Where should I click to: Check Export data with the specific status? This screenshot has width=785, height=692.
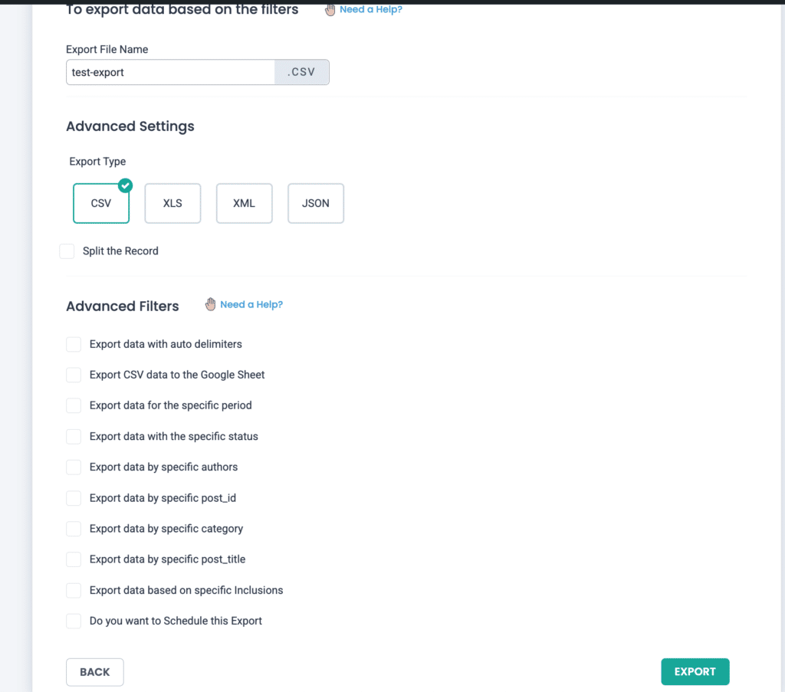click(x=74, y=436)
